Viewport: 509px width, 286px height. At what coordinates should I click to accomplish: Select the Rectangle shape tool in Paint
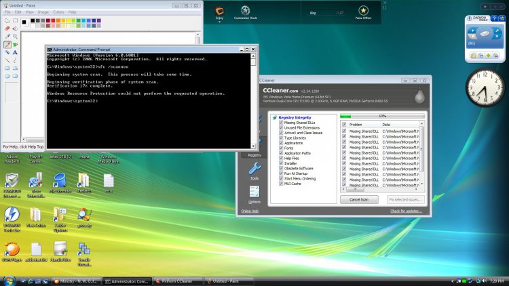7,68
